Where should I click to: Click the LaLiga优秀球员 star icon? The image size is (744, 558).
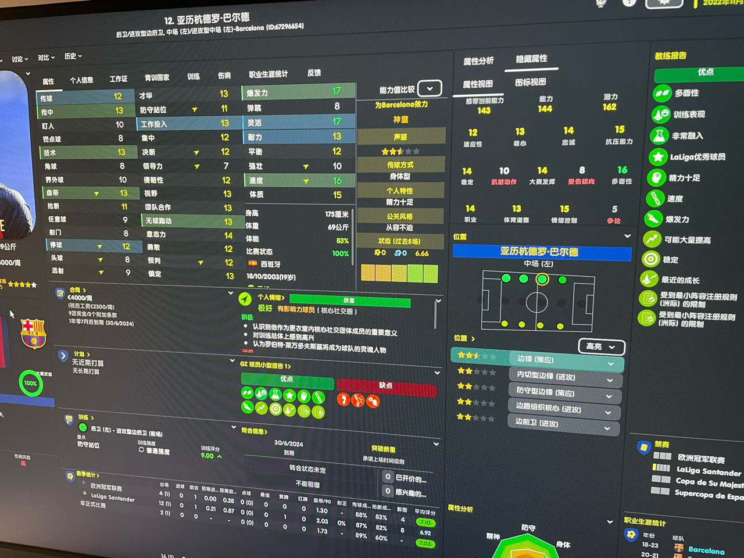pos(658,157)
